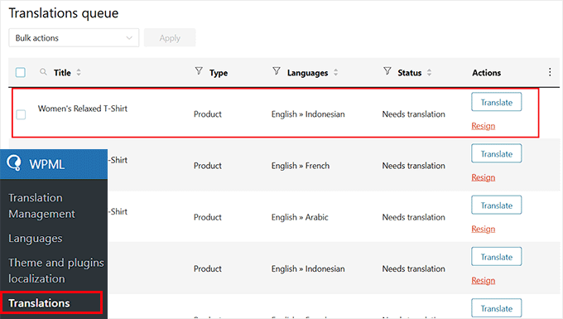This screenshot has height=319, width=563.
Task: Click the search magnifier icon beside Title
Action: [x=43, y=72]
